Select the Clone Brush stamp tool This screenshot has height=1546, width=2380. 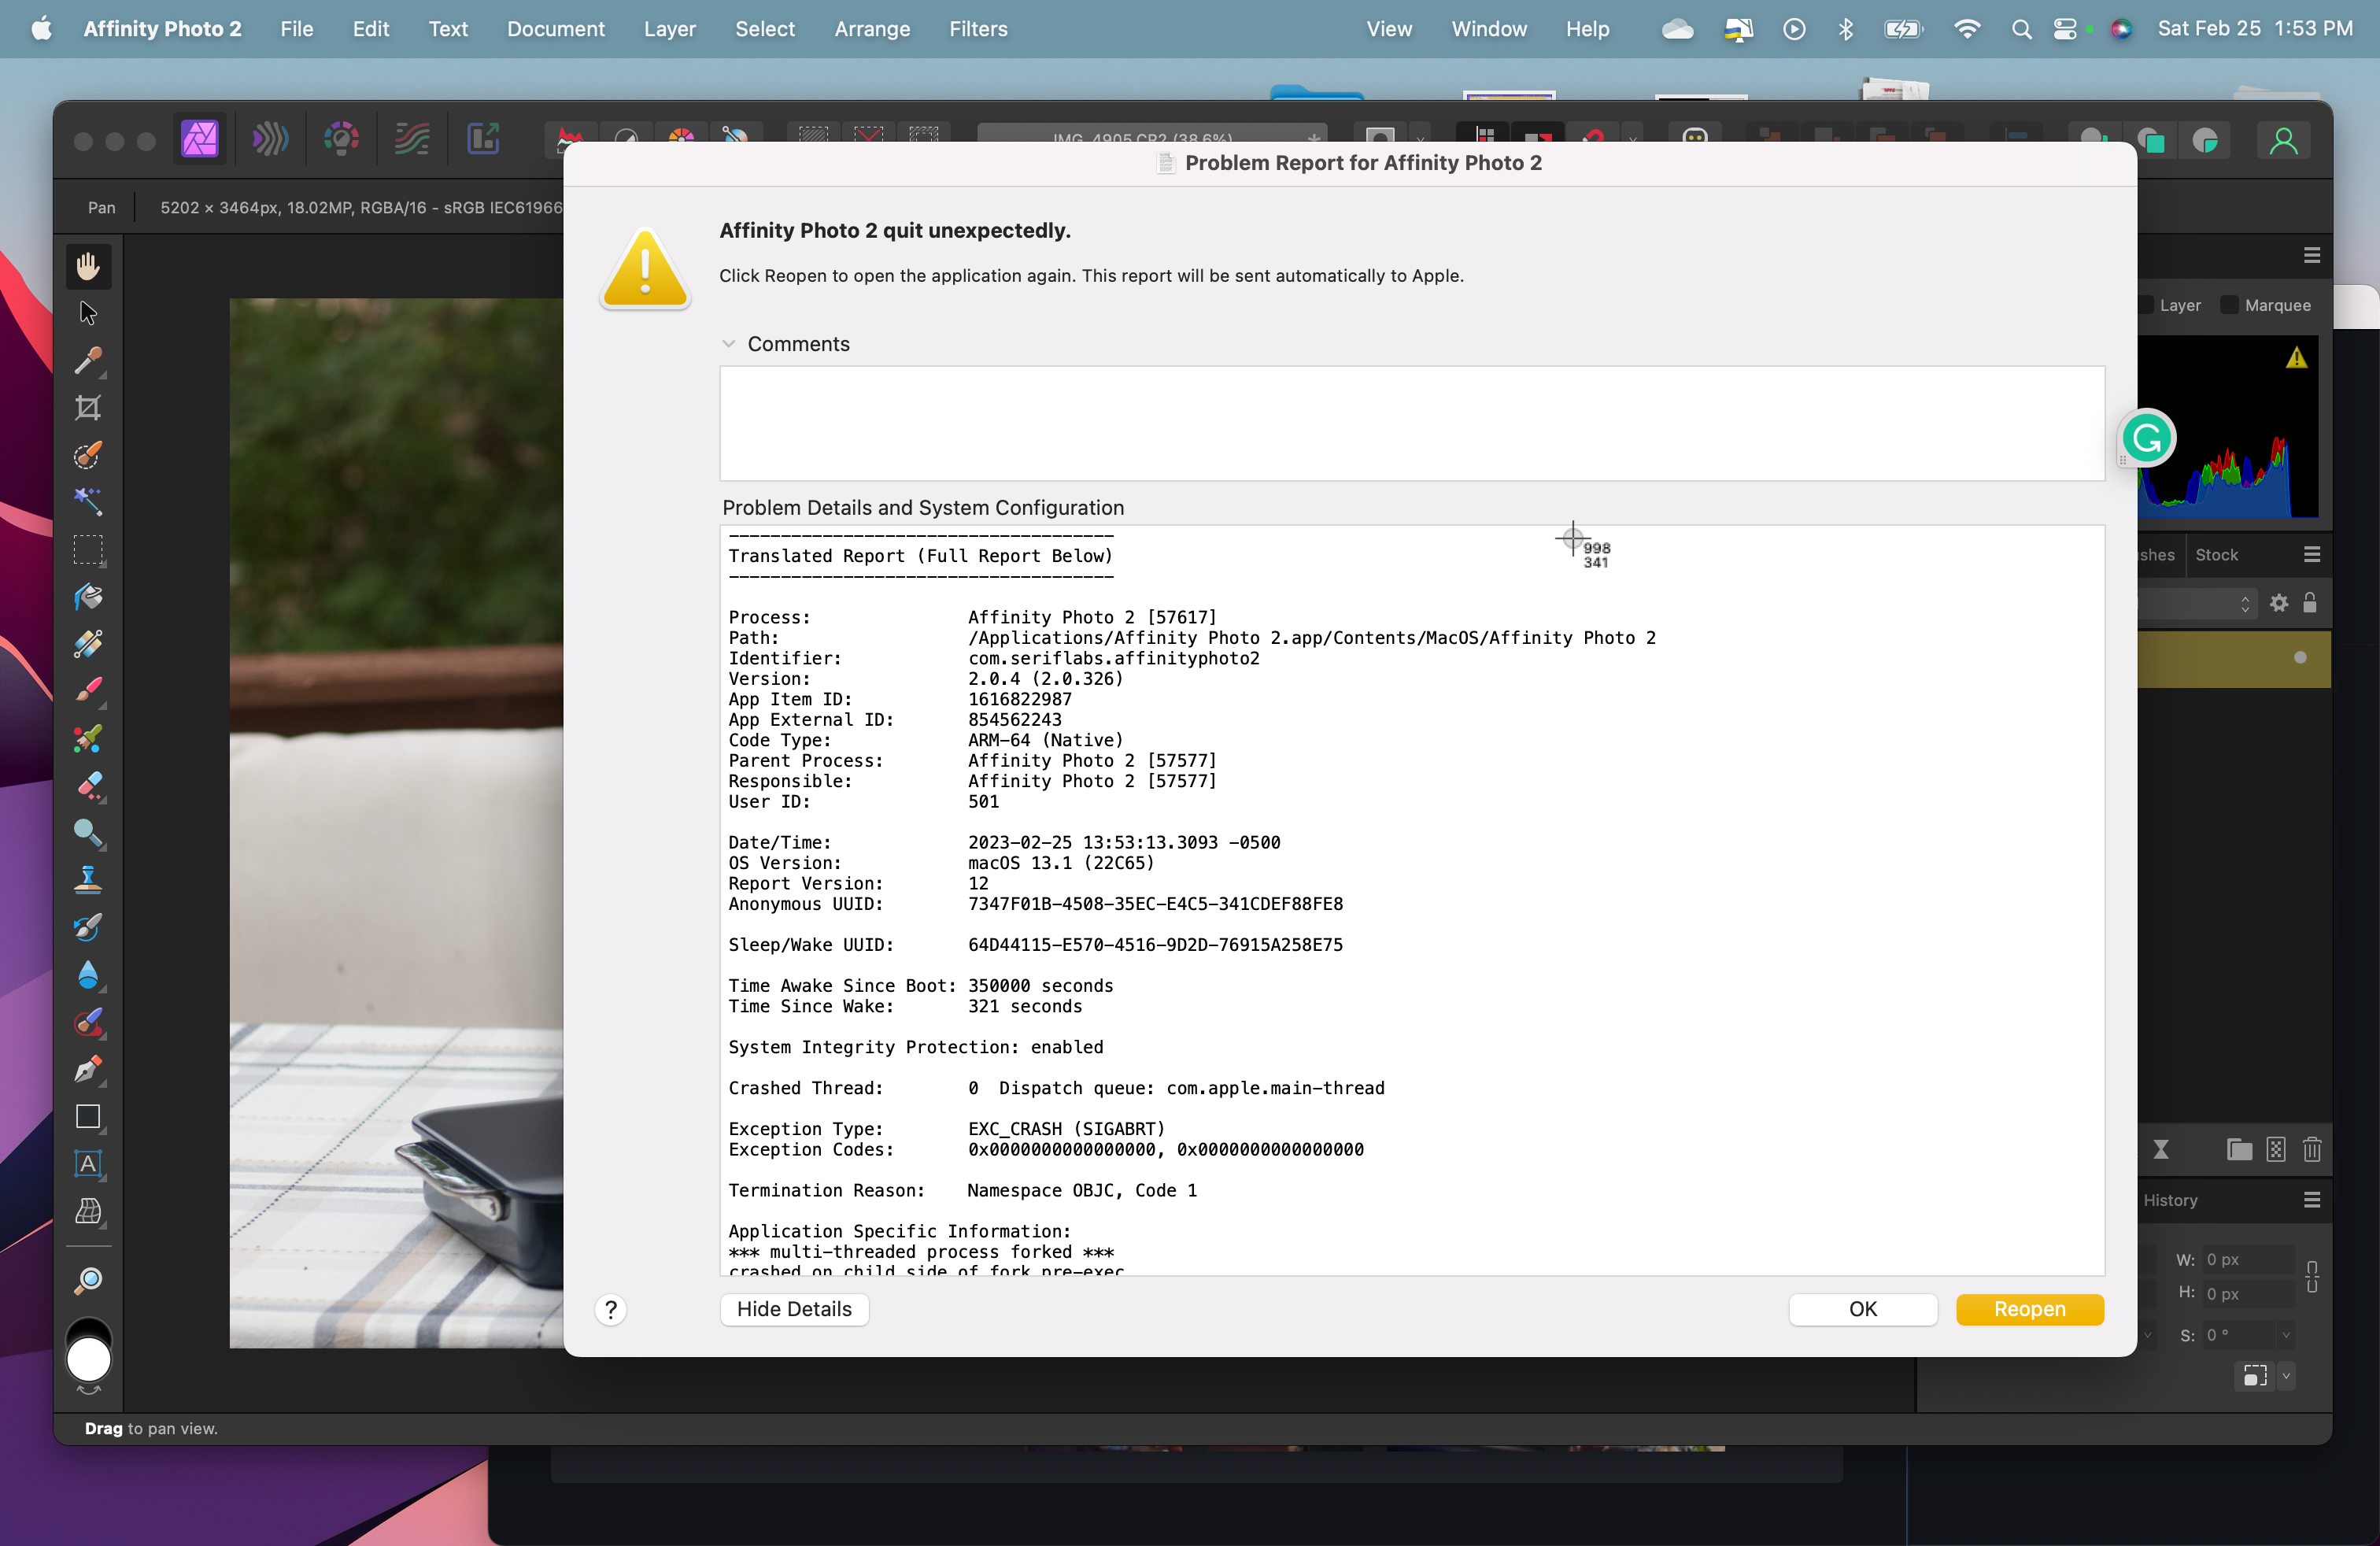click(88, 880)
